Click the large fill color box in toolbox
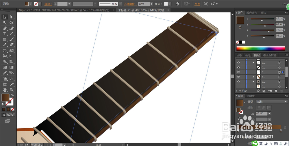Screen dimensions: 289x146 coord(5,97)
